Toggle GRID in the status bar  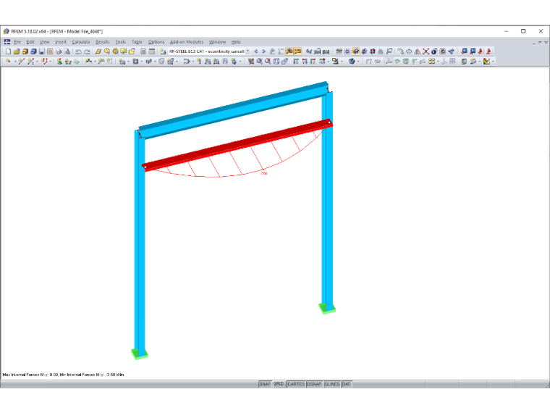pyautogui.click(x=279, y=384)
